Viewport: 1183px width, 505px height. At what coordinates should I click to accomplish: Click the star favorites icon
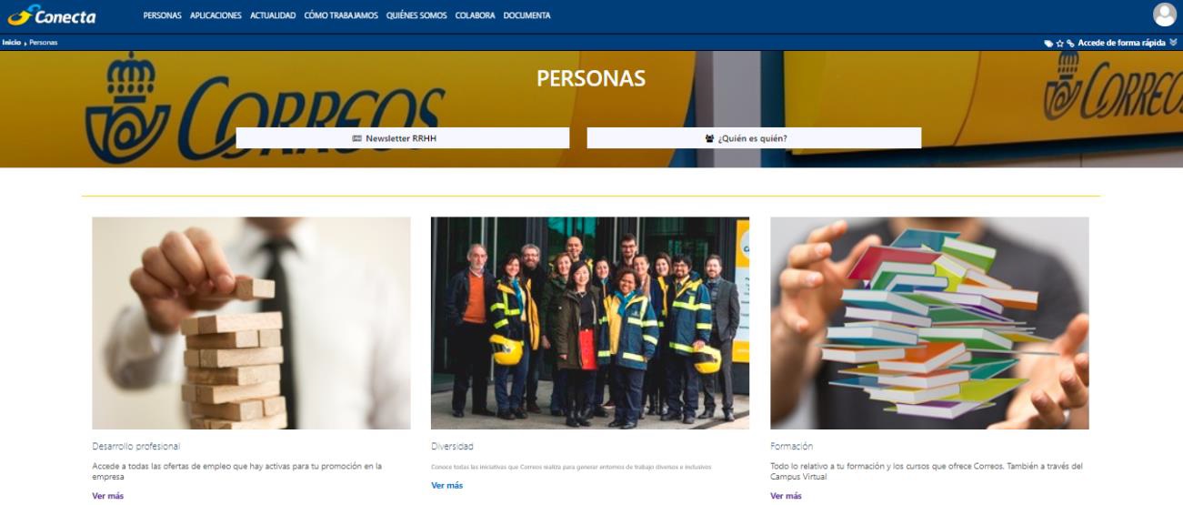[x=1060, y=43]
